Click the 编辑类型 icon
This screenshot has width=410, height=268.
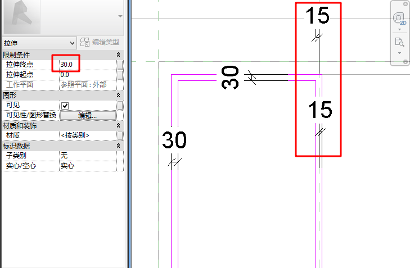(85, 42)
